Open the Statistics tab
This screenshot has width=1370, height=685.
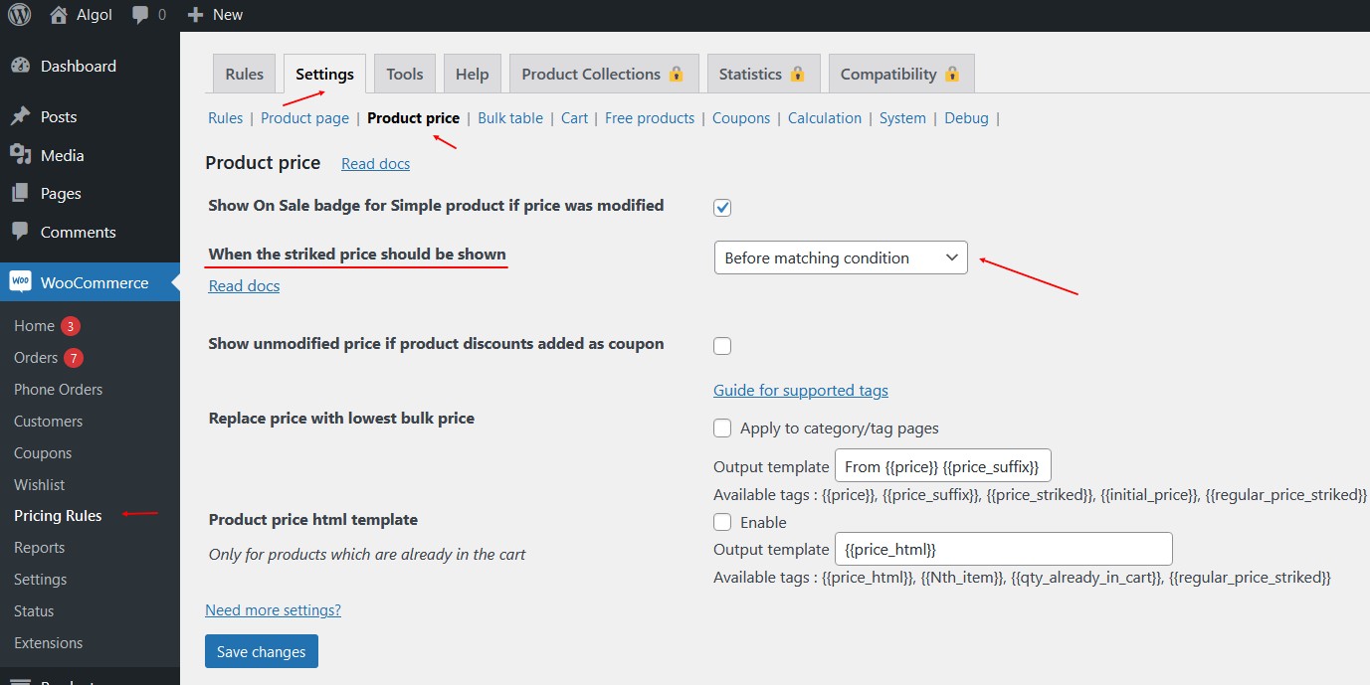click(x=763, y=74)
